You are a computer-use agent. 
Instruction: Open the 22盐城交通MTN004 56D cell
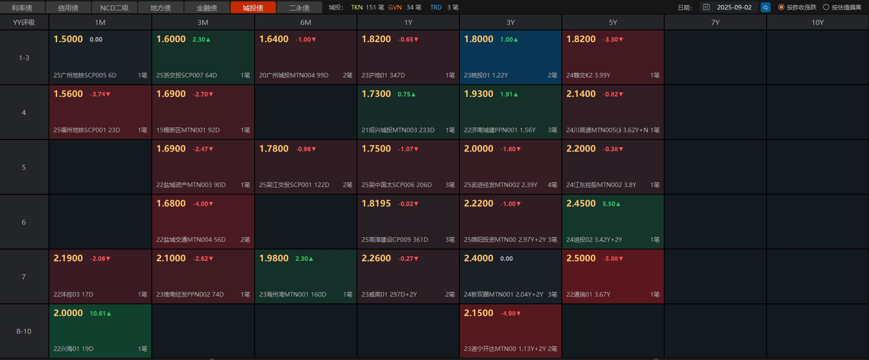click(203, 222)
